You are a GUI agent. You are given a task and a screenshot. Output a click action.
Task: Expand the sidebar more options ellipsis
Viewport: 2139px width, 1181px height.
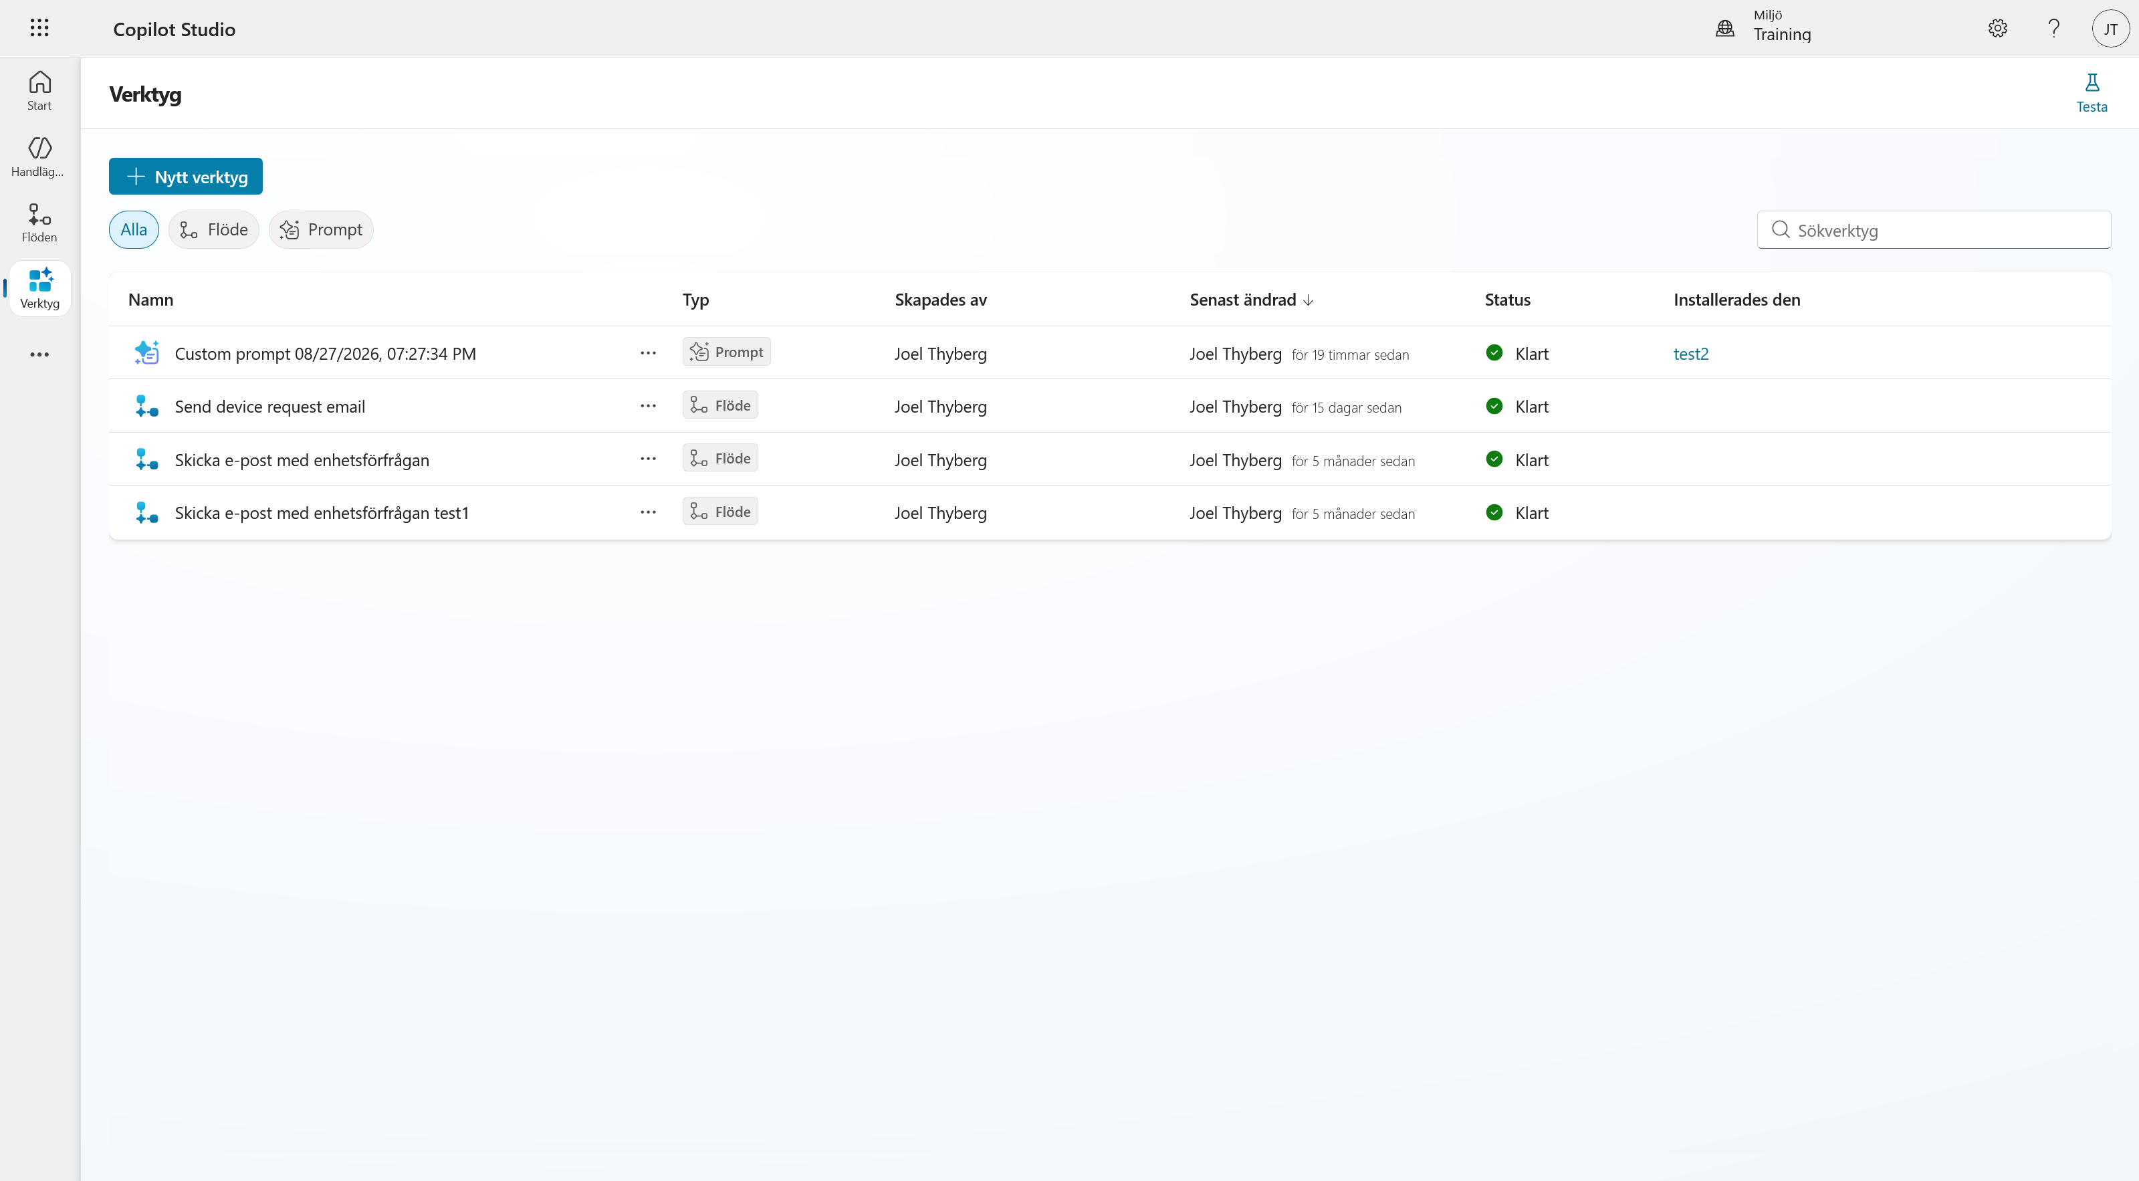tap(39, 354)
